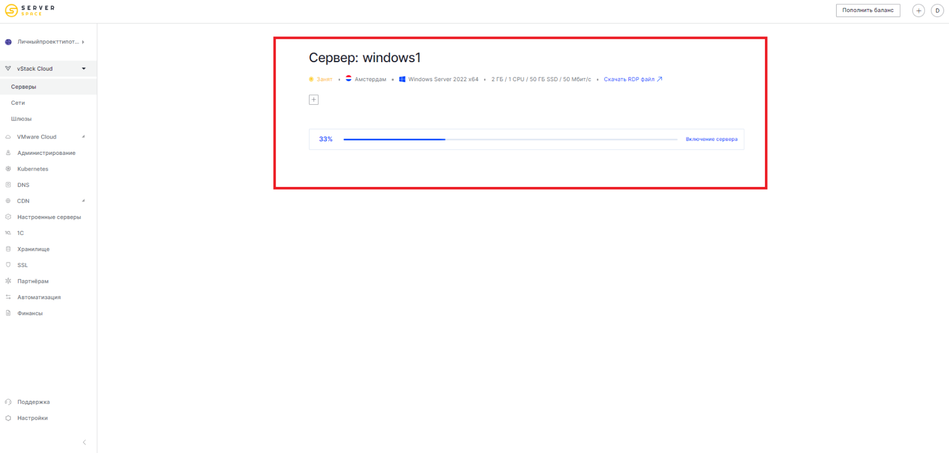
Task: Click Скачать RDP файл link
Action: [629, 80]
